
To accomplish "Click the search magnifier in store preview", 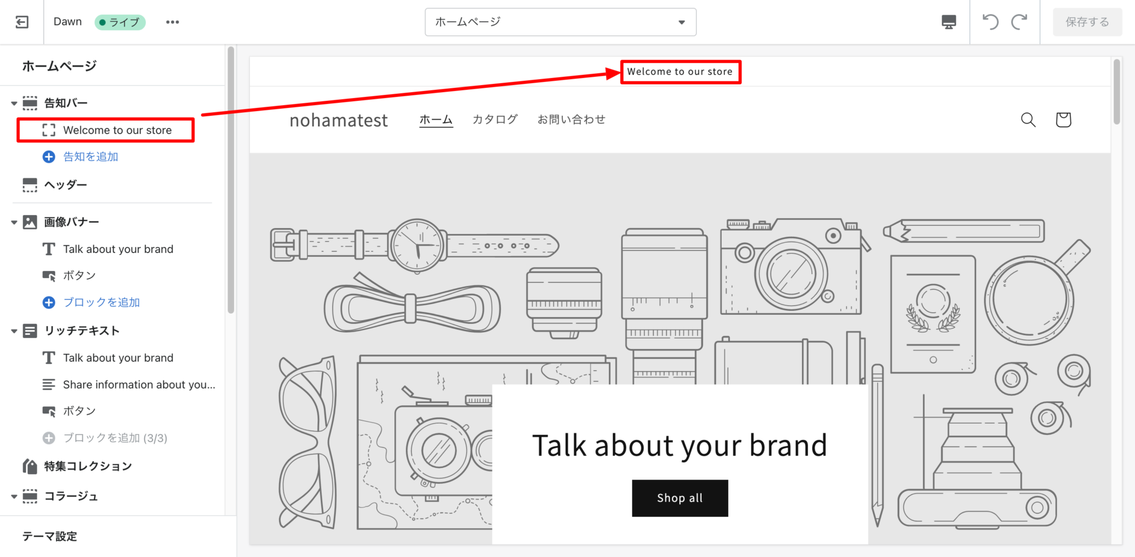I will click(x=1028, y=120).
